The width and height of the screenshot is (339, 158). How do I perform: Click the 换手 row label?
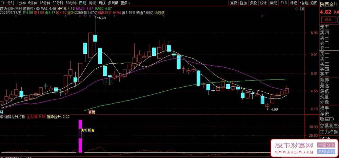[x=324, y=108]
